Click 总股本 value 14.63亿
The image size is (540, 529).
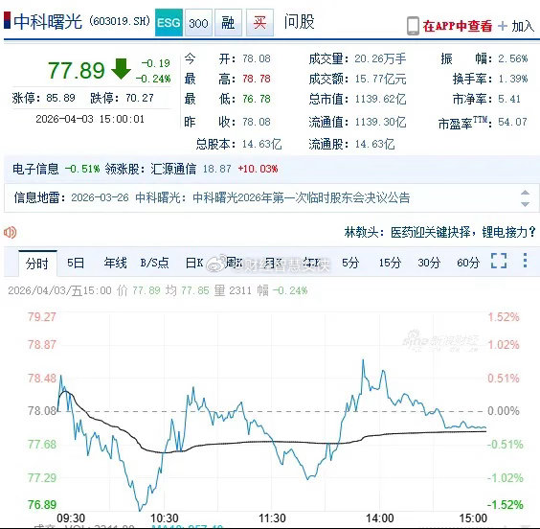pyautogui.click(x=261, y=144)
